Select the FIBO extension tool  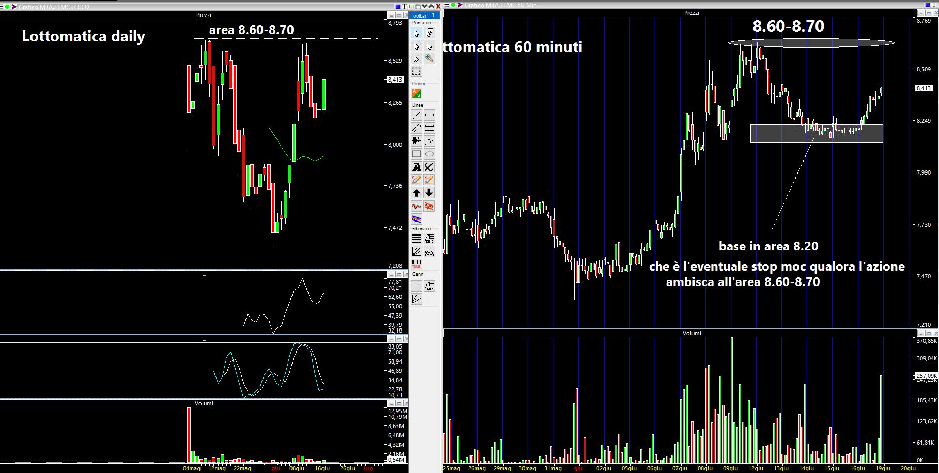coord(429,239)
